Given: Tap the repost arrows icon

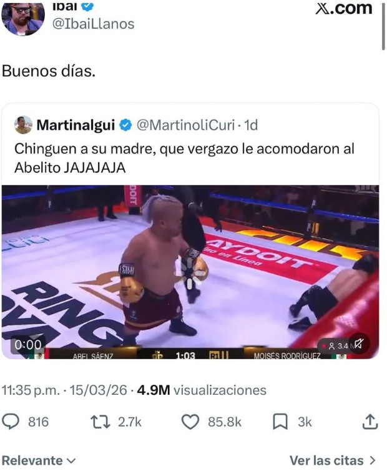Looking at the screenshot, I should (x=100, y=422).
